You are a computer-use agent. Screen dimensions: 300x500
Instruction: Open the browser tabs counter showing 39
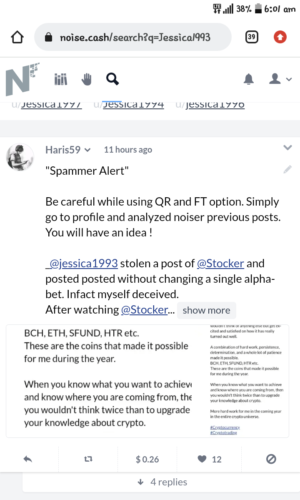click(x=252, y=37)
